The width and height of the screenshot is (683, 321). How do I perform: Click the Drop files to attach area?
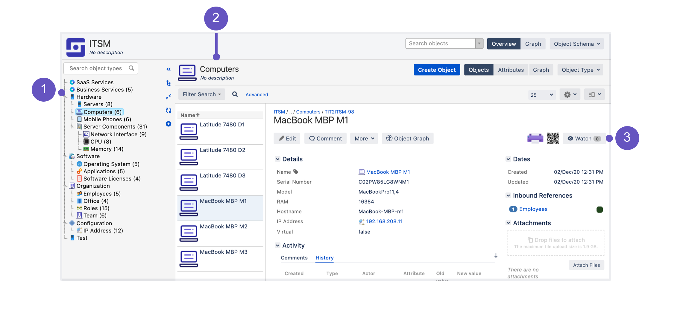[556, 243]
